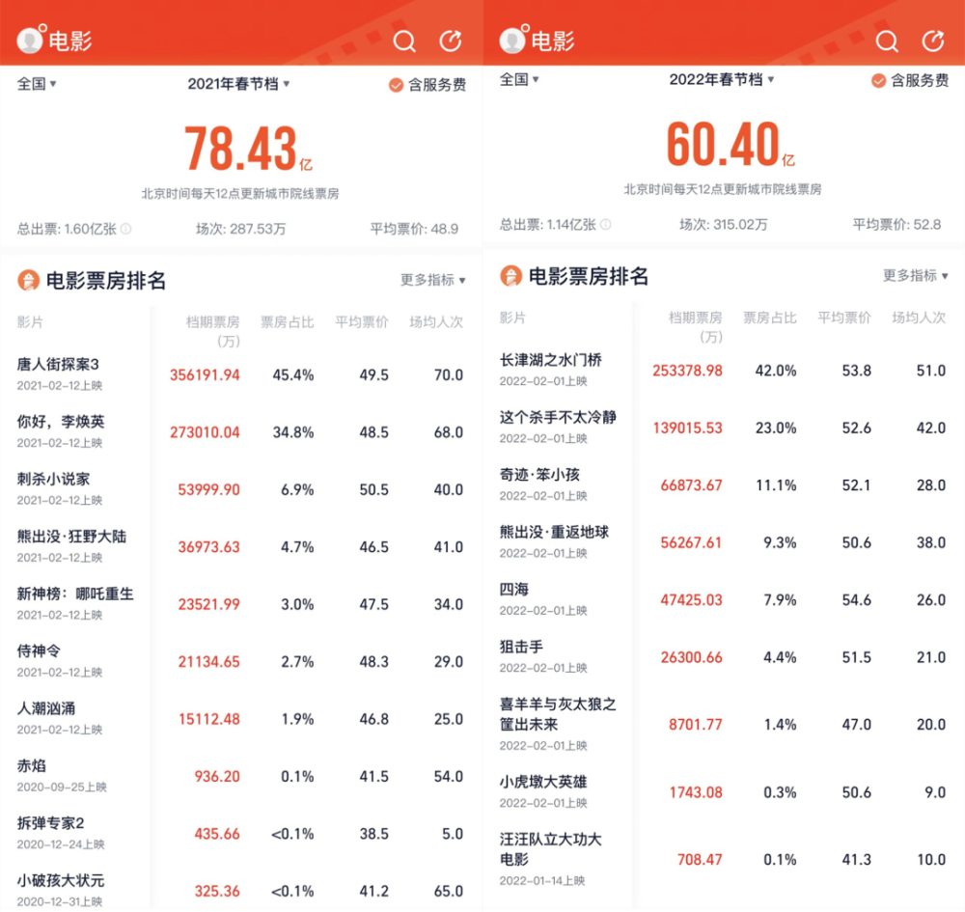This screenshot has width=965, height=912.
Task: Click 平均票价: 48.9 stat
Action: tap(414, 229)
